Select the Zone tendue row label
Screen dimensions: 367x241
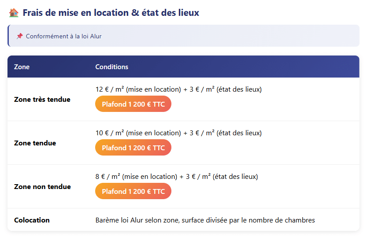(x=35, y=143)
